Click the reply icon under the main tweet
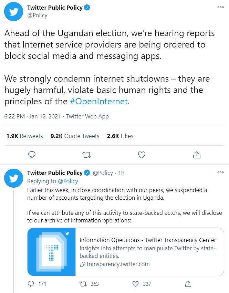Image resolution: width=229 pixels, height=293 pixels. click(32, 155)
